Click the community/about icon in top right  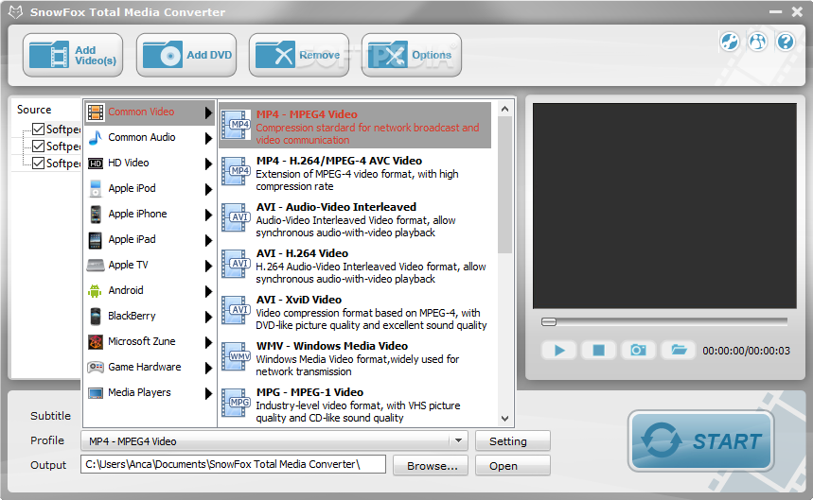(x=757, y=42)
